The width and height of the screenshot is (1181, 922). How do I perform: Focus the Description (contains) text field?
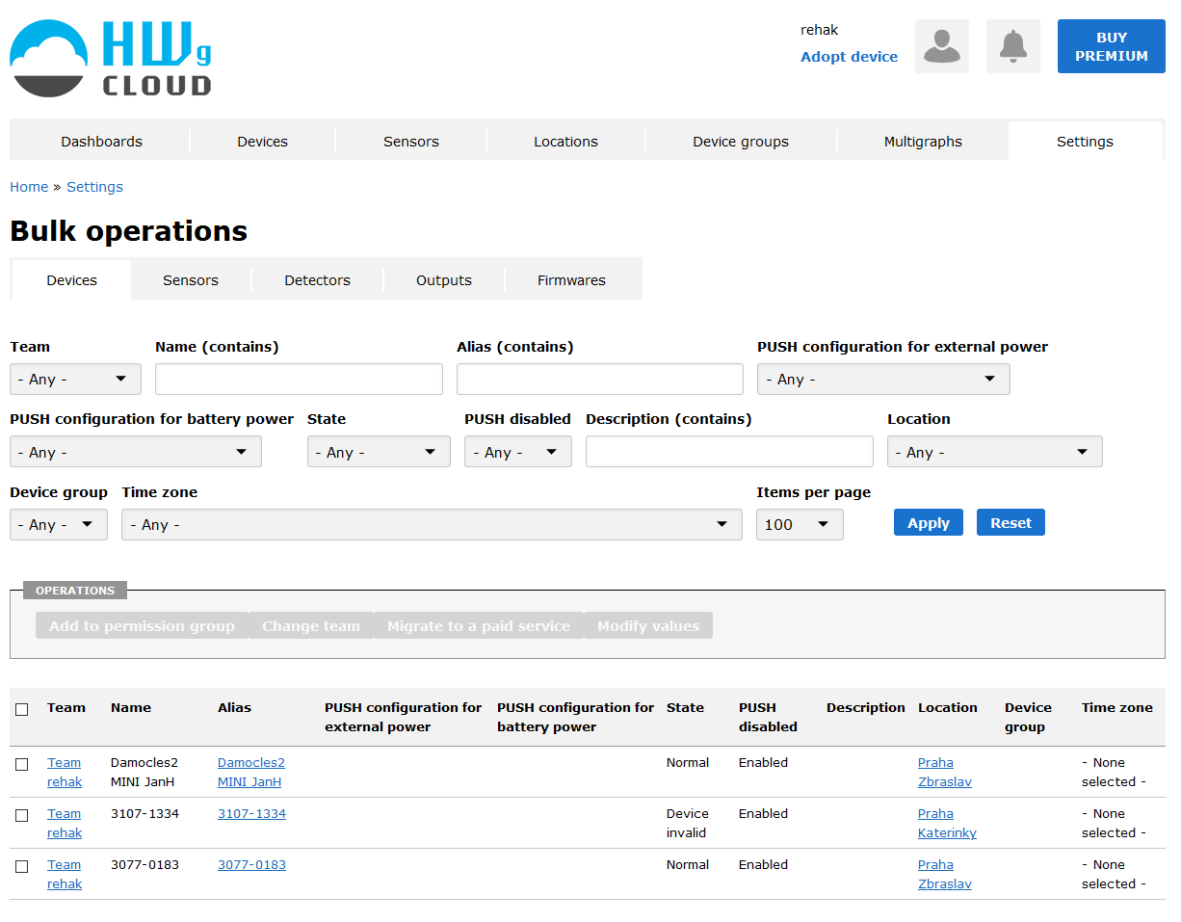coord(729,452)
